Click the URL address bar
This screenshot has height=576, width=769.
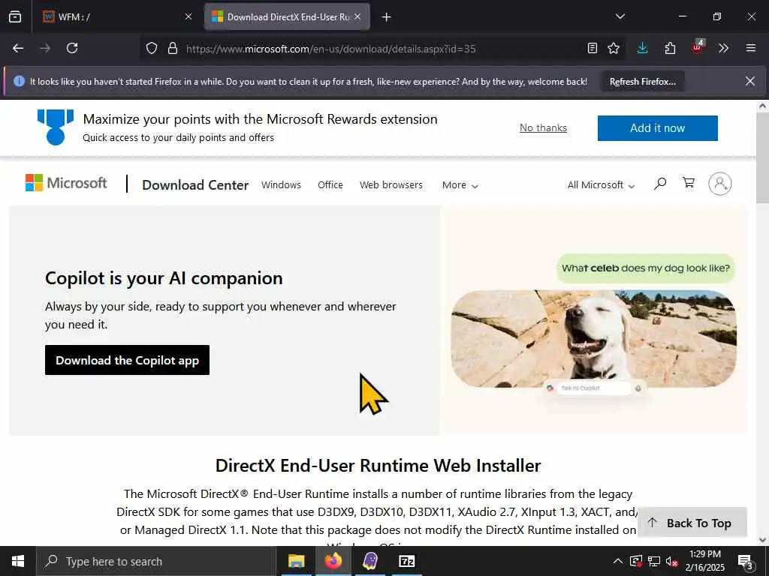coord(382,49)
